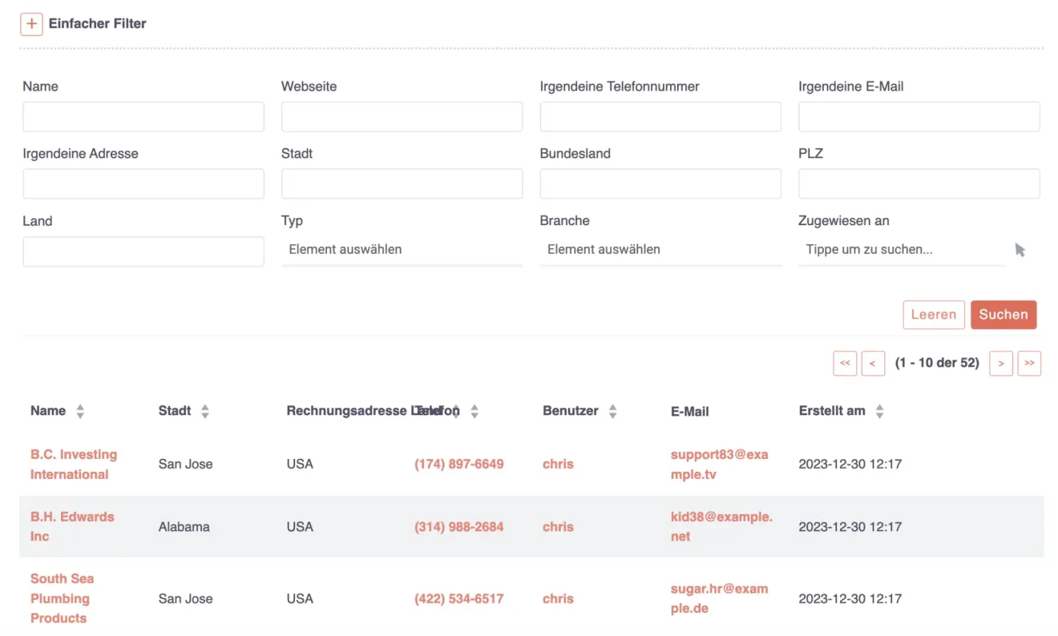
Task: Go to the previous results page
Action: point(873,363)
